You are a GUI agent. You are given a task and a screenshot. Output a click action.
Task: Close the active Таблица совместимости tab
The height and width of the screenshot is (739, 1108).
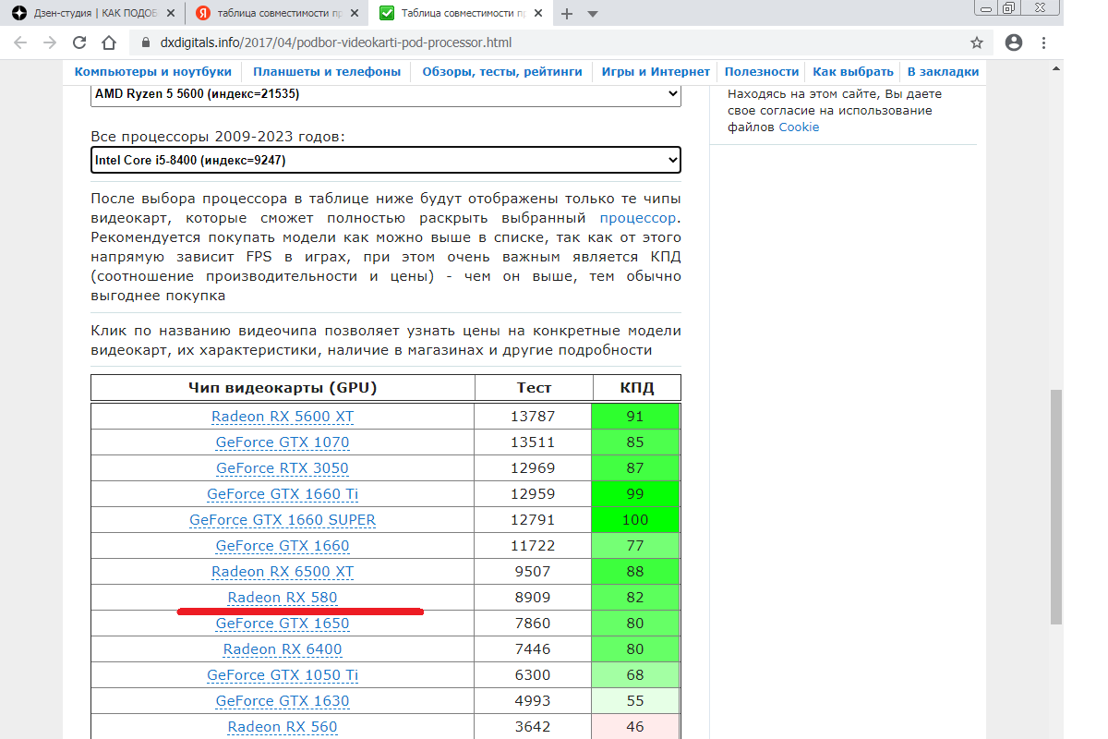coord(539,14)
